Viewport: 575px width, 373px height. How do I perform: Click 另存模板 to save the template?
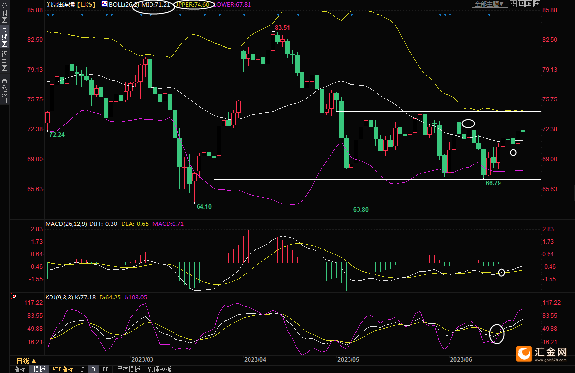128,369
